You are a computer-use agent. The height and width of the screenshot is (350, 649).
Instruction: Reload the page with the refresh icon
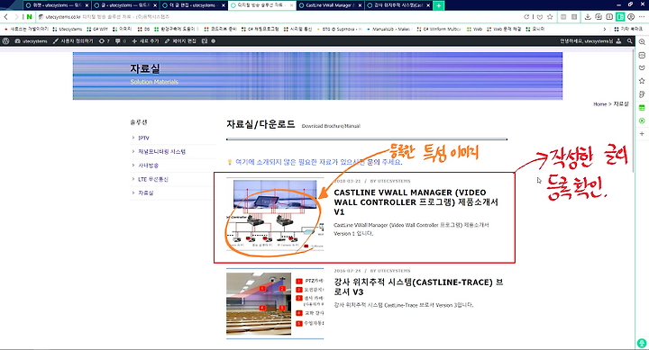point(526,17)
